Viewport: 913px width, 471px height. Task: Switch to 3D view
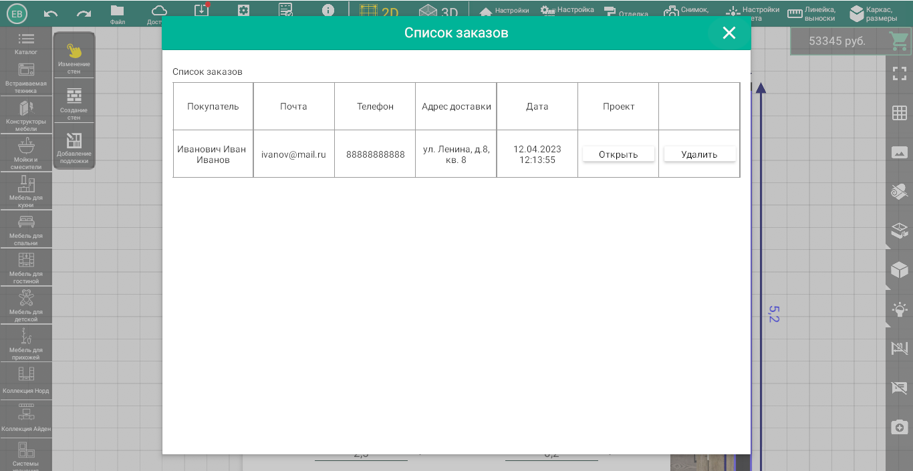tap(438, 12)
